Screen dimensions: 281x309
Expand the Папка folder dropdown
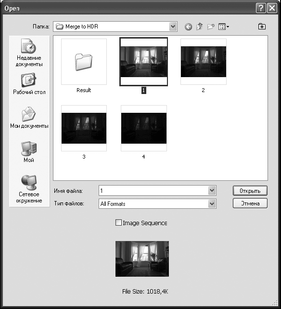tap(173, 27)
